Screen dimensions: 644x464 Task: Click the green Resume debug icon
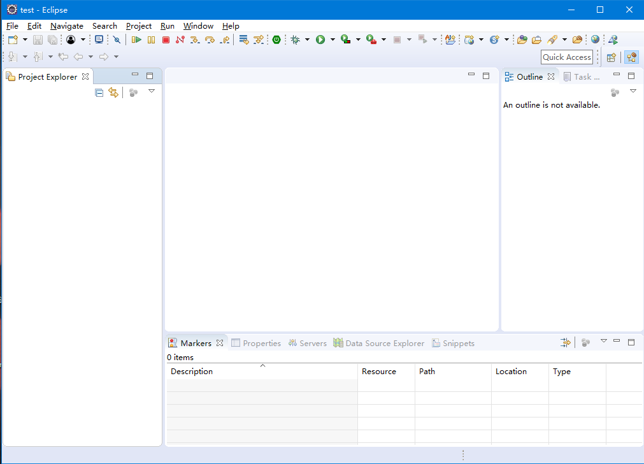pos(136,40)
